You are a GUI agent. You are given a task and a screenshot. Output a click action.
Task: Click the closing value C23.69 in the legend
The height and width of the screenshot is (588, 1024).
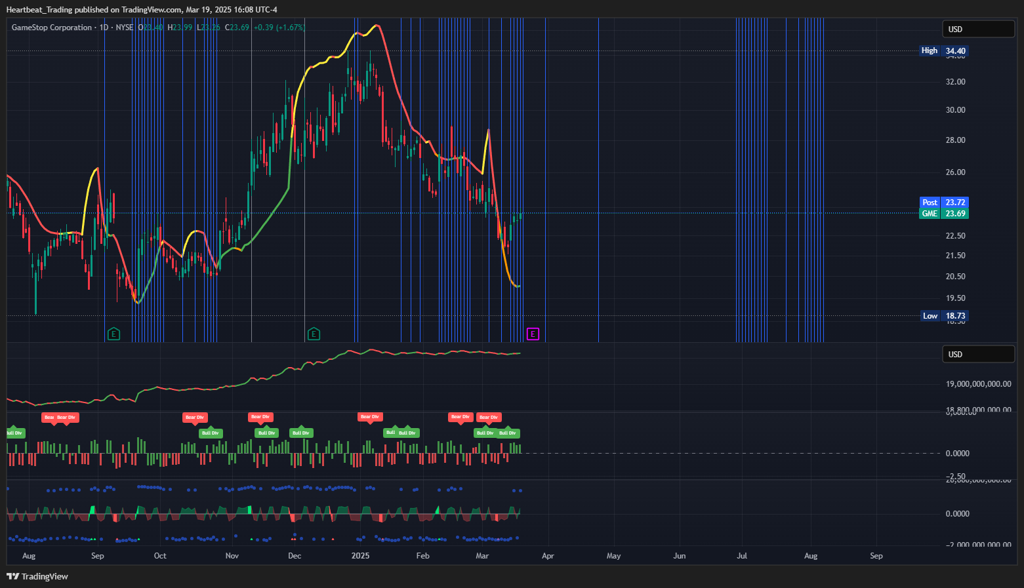coord(237,28)
